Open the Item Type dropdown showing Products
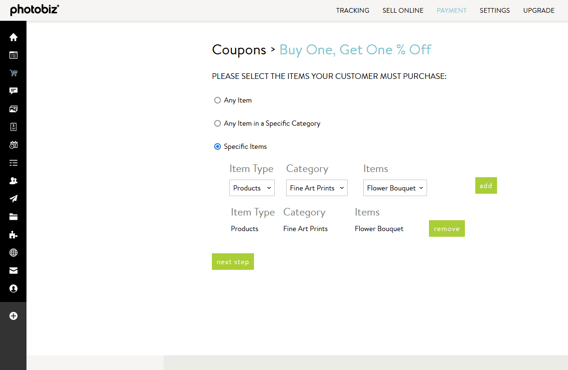The image size is (568, 370). click(x=252, y=188)
